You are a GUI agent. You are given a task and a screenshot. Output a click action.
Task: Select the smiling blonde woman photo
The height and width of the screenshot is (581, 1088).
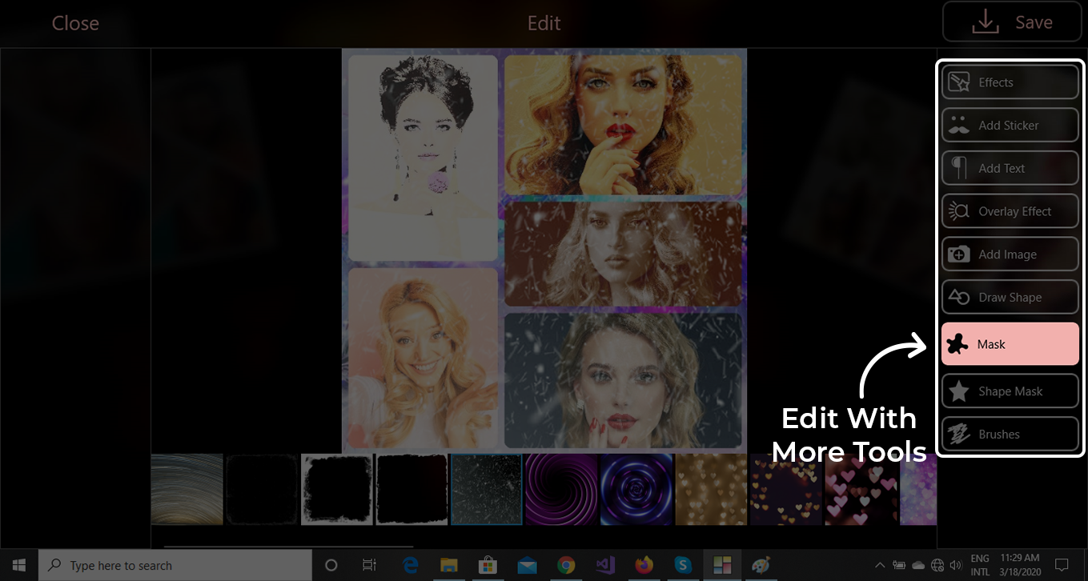[424, 358]
